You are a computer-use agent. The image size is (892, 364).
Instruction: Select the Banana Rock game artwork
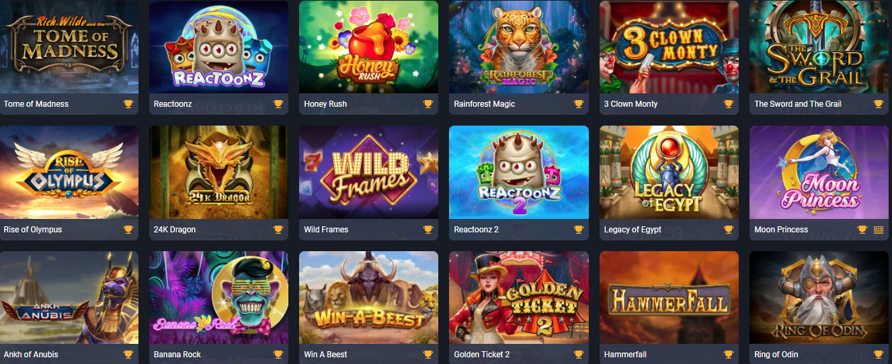point(219,298)
